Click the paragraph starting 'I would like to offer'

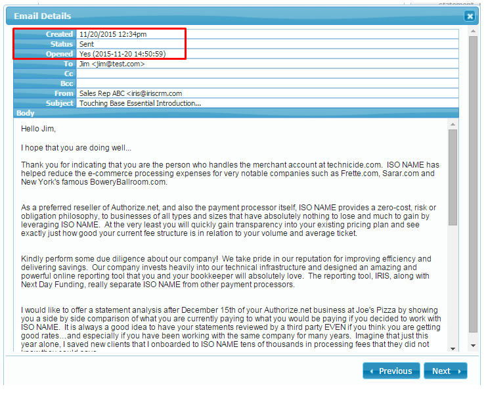231,327
